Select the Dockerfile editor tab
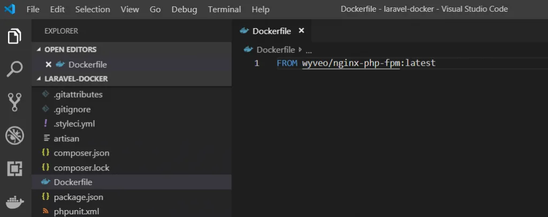 click(x=271, y=30)
